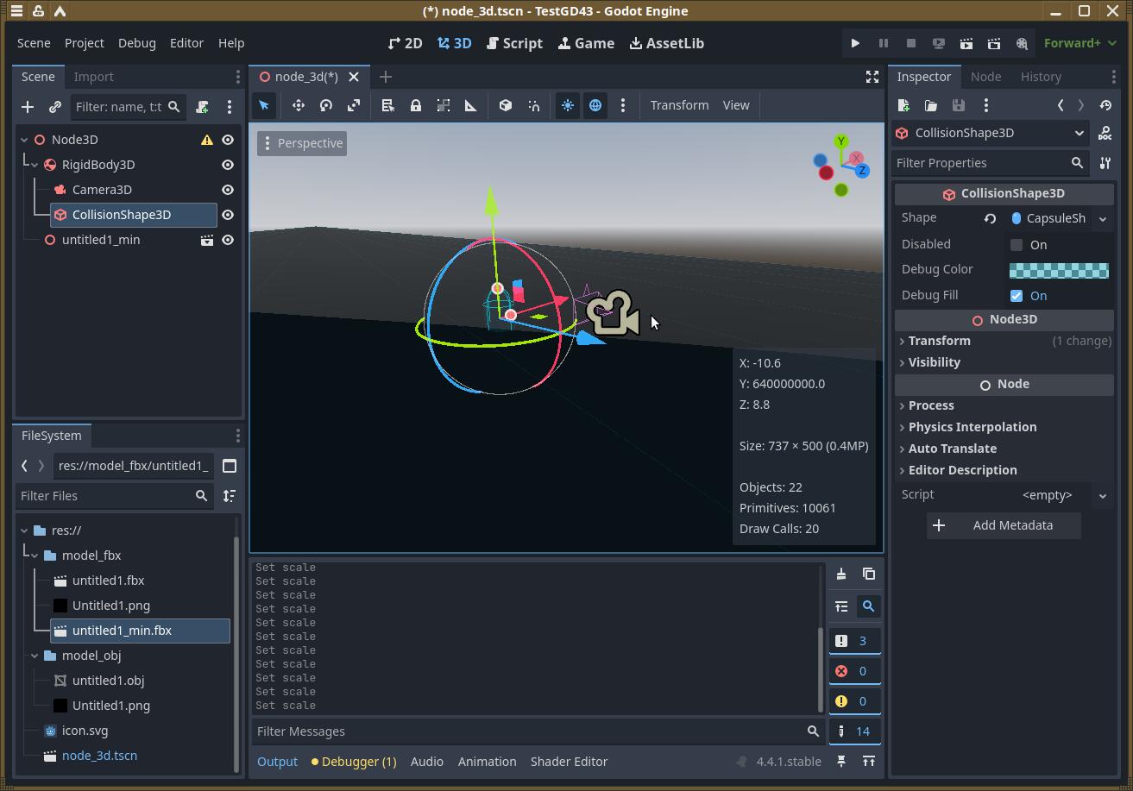This screenshot has height=791, width=1133.
Task: Uncheck the Debug Fill checkbox
Action: tap(1017, 296)
